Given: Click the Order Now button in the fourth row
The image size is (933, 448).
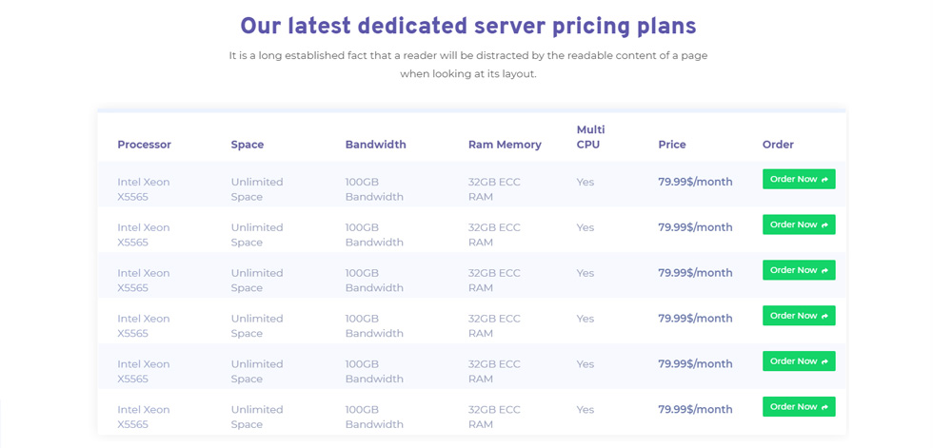Looking at the screenshot, I should tap(799, 316).
